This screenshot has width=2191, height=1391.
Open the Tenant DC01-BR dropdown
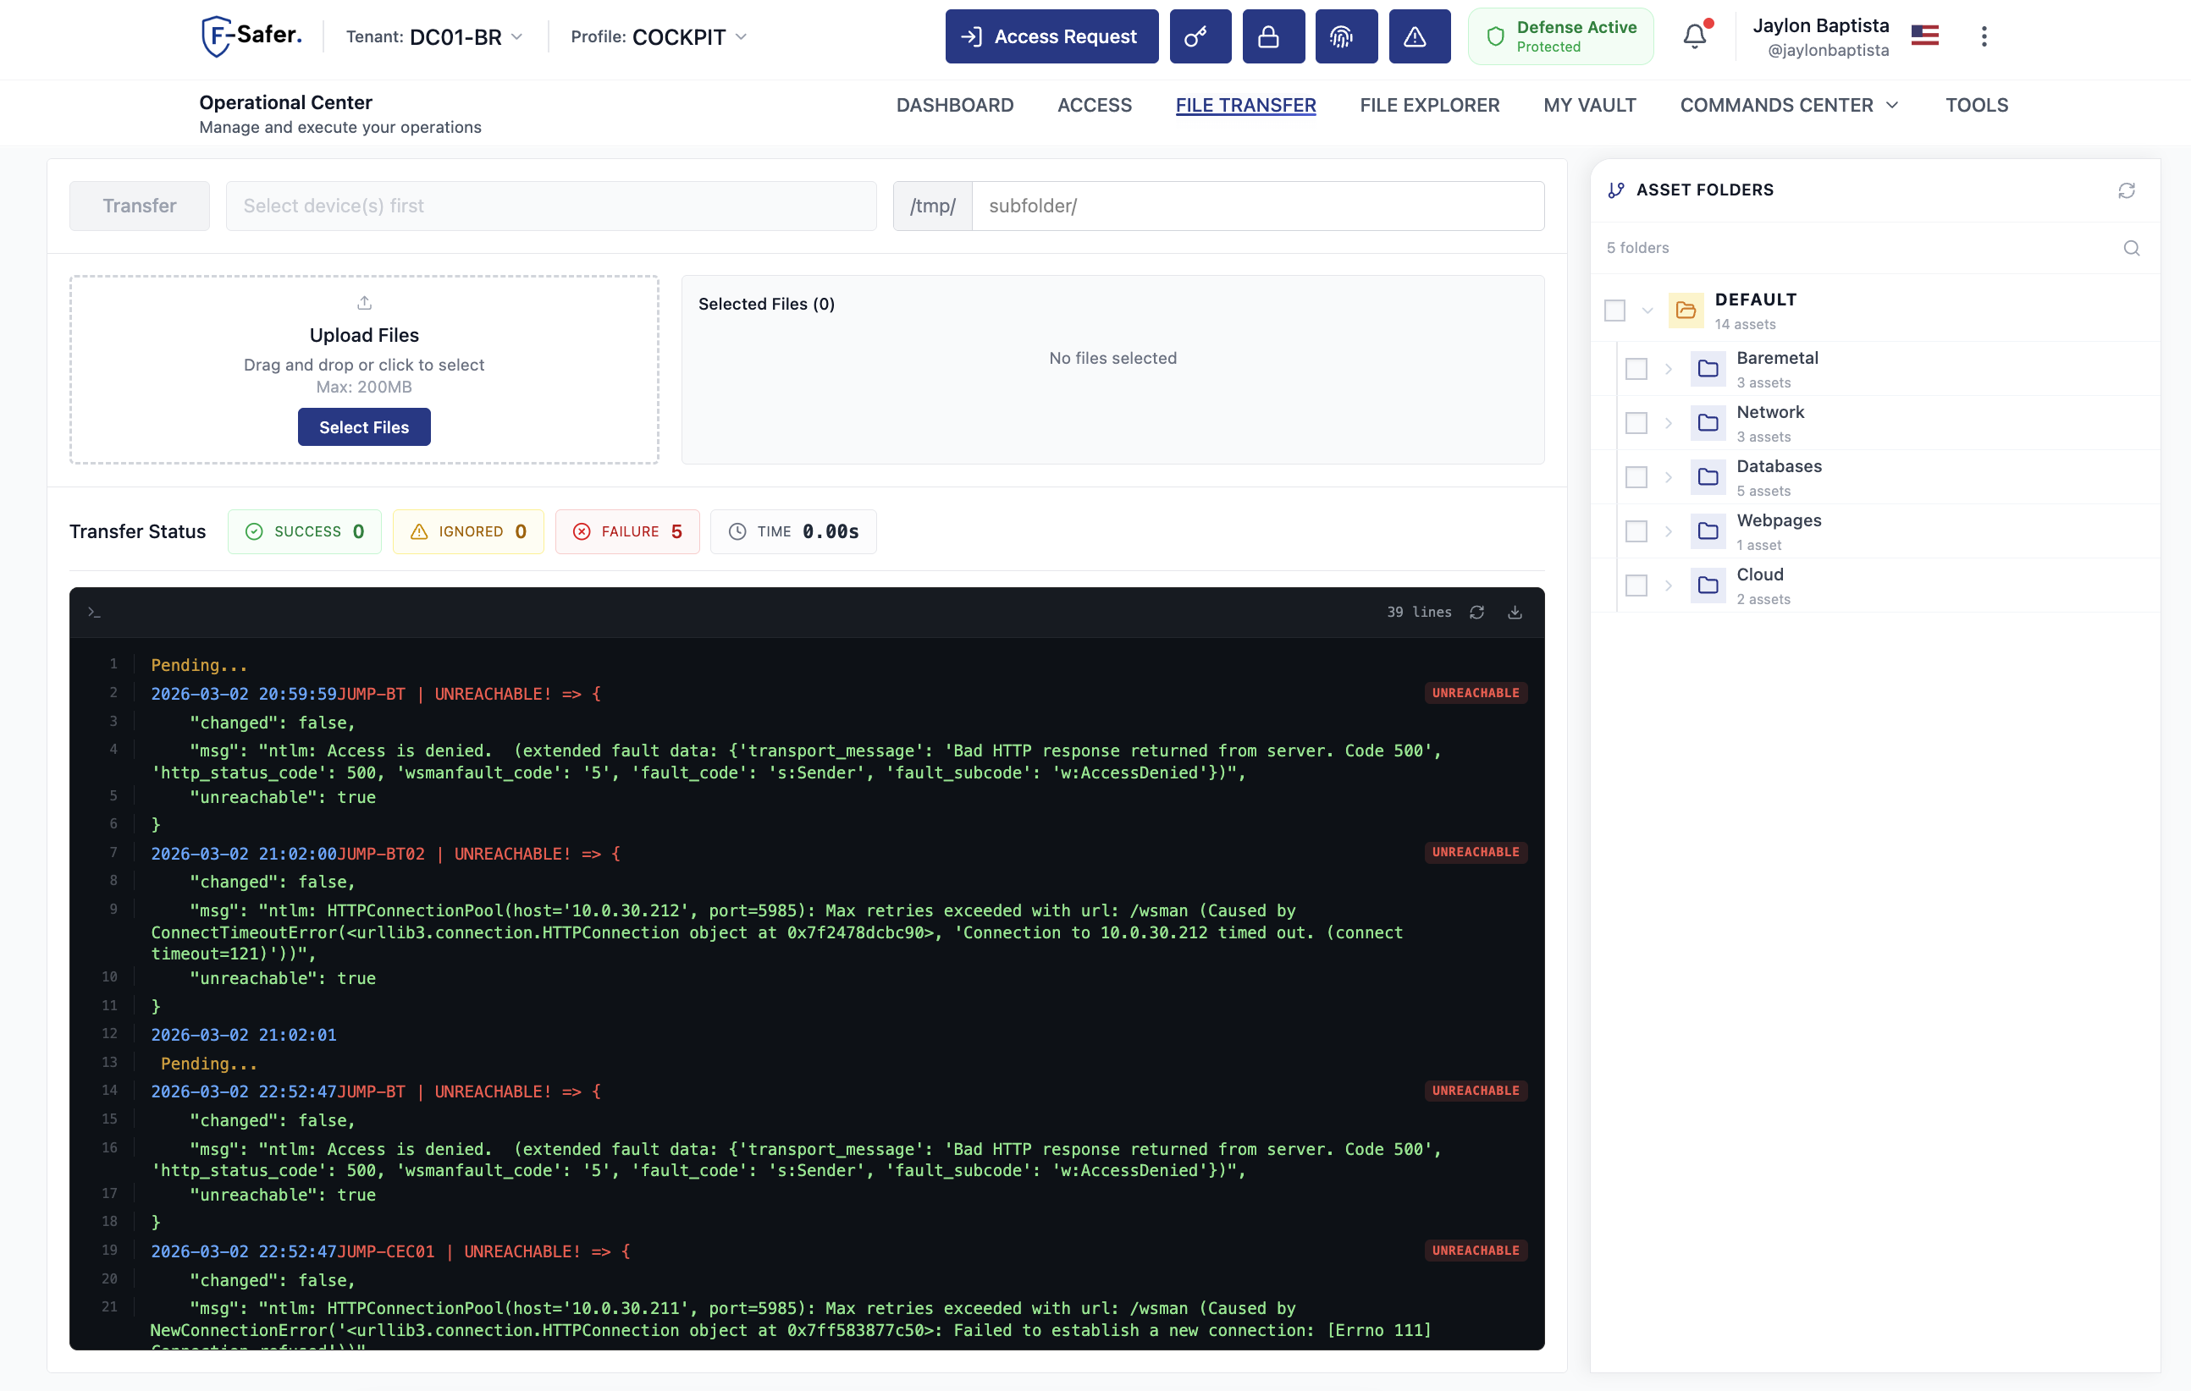(434, 36)
